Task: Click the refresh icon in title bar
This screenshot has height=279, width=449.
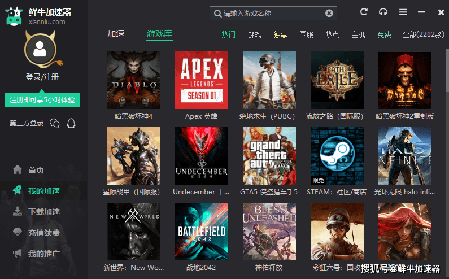Action: [364, 12]
